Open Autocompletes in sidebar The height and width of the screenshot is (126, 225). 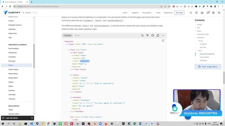tap(13, 48)
